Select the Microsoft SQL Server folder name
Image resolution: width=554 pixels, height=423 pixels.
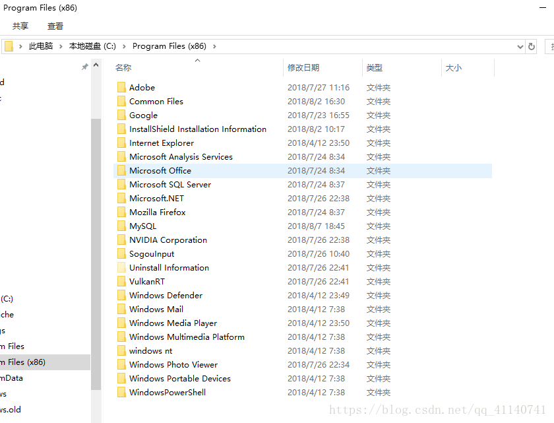tap(170, 184)
